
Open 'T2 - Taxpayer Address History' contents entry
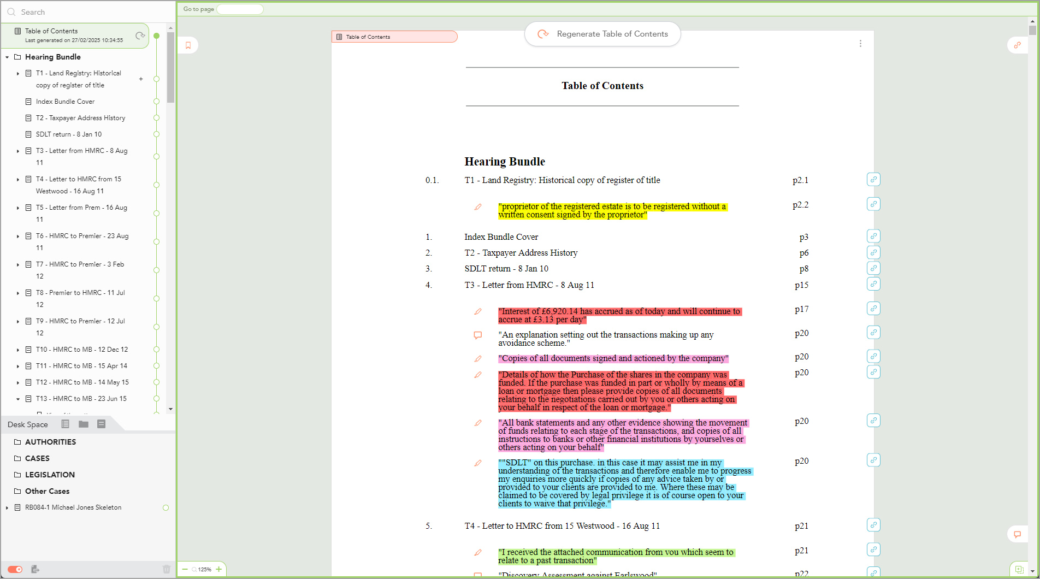(x=521, y=253)
